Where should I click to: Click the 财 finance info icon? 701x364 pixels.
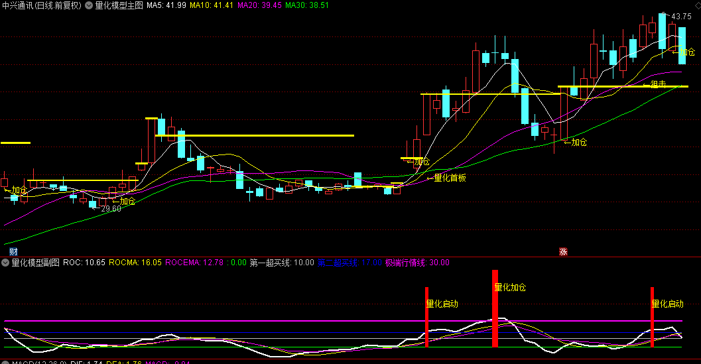click(x=13, y=252)
